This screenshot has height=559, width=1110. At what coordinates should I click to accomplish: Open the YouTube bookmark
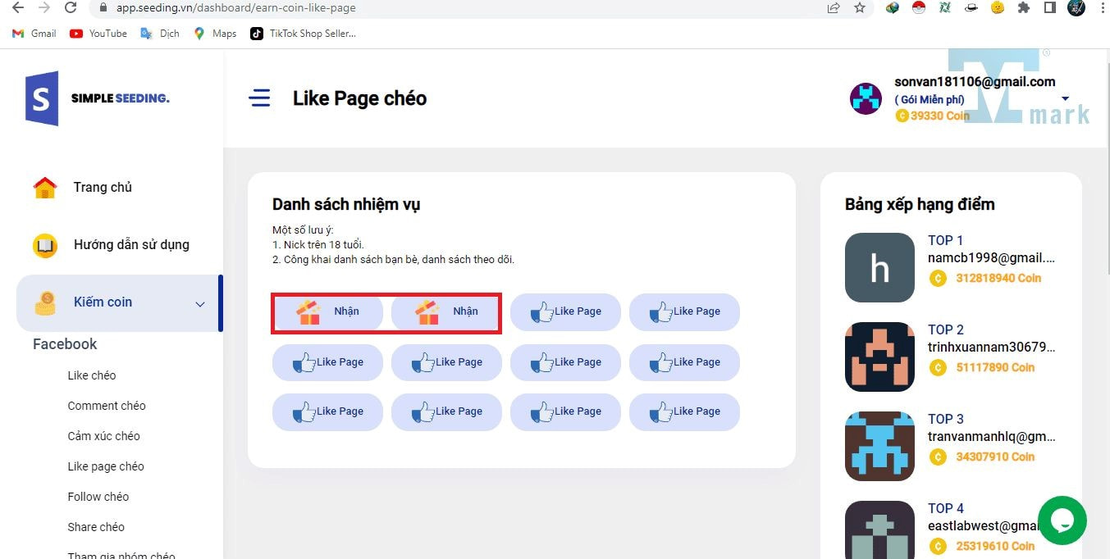(98, 34)
